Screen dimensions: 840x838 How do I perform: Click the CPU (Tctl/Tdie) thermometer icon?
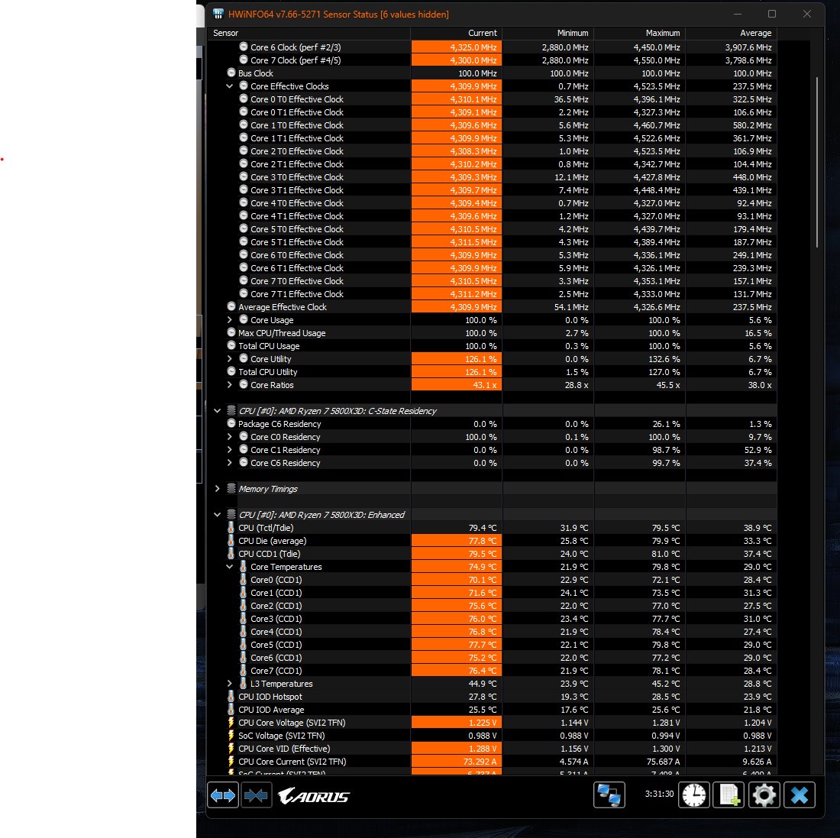point(231,527)
